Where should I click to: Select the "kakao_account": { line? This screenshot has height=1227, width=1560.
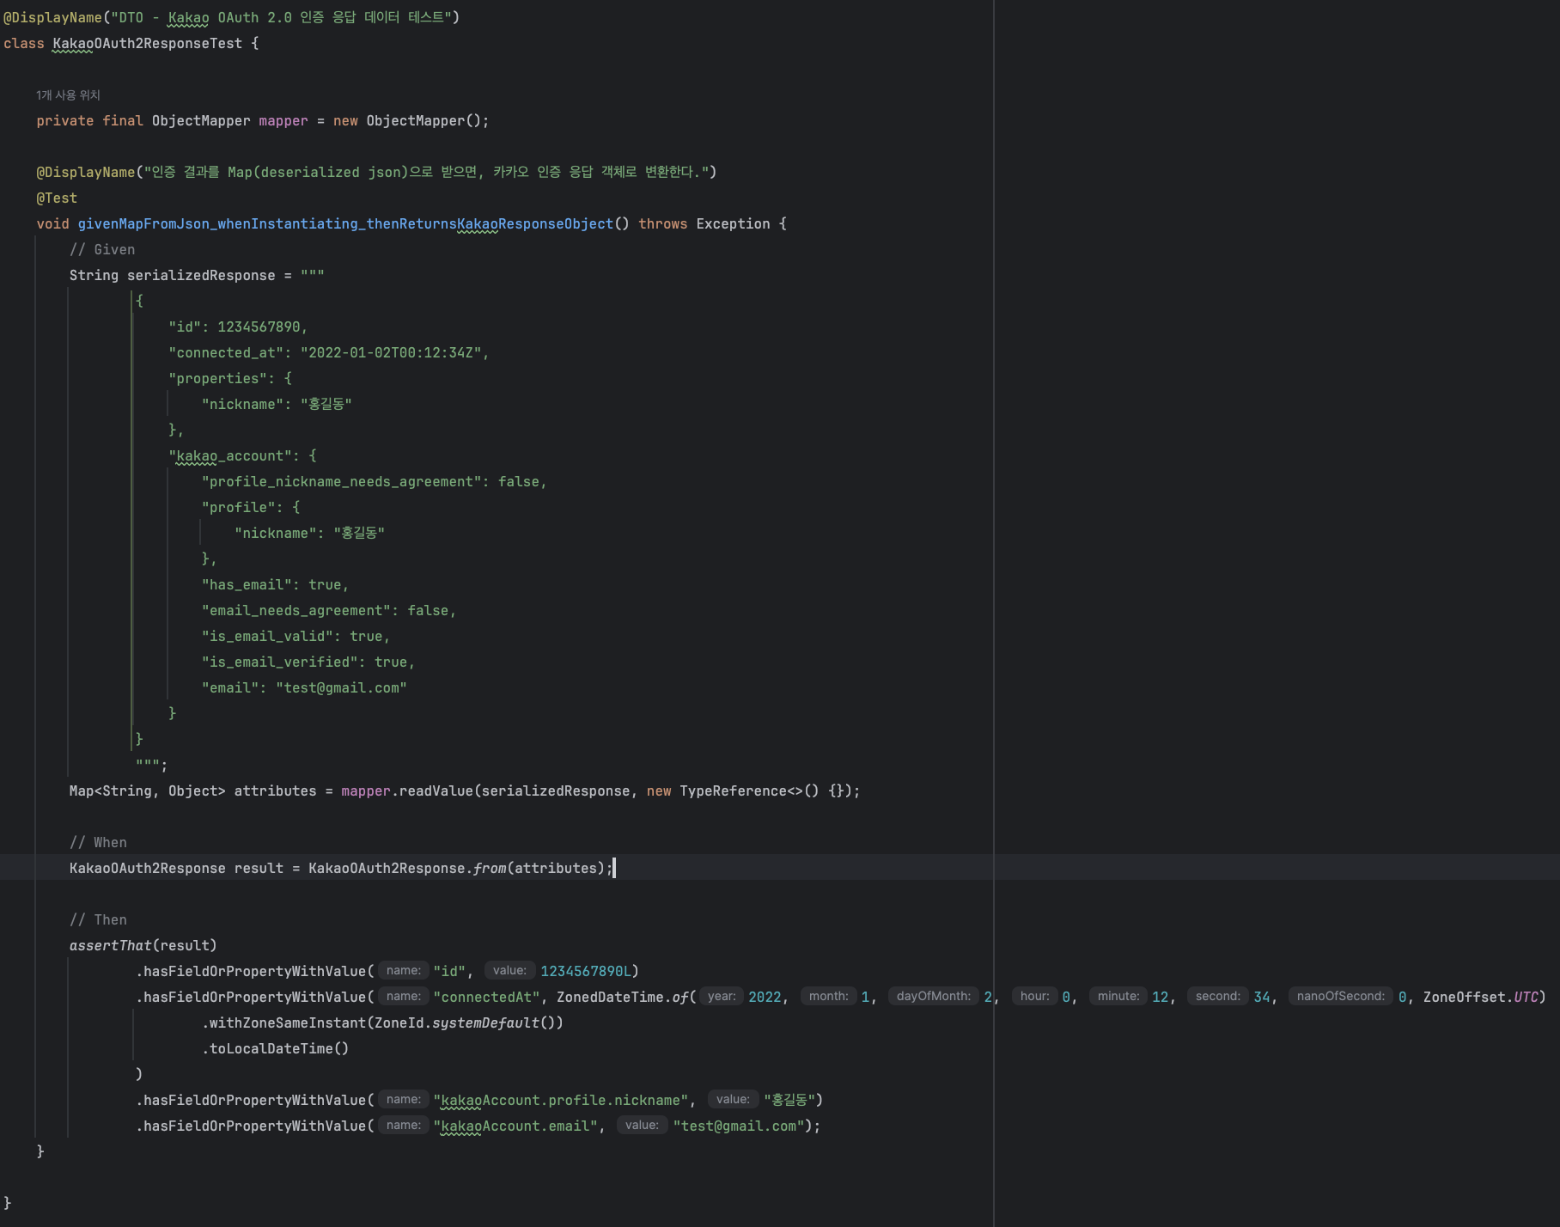click(x=242, y=456)
